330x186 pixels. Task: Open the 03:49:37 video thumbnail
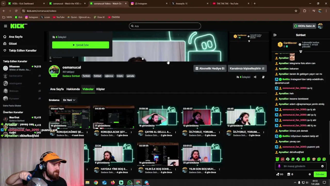[x=202, y=117]
